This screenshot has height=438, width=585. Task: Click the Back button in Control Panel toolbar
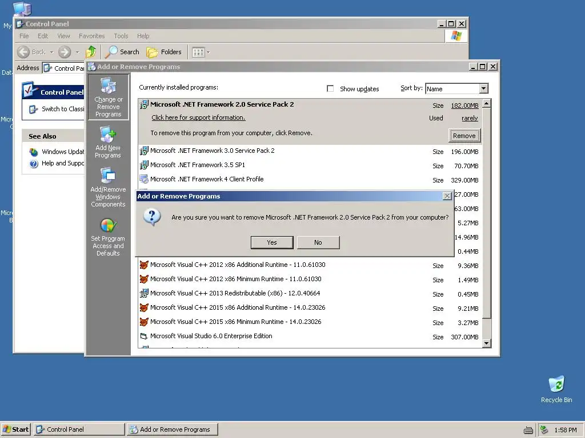coord(32,52)
